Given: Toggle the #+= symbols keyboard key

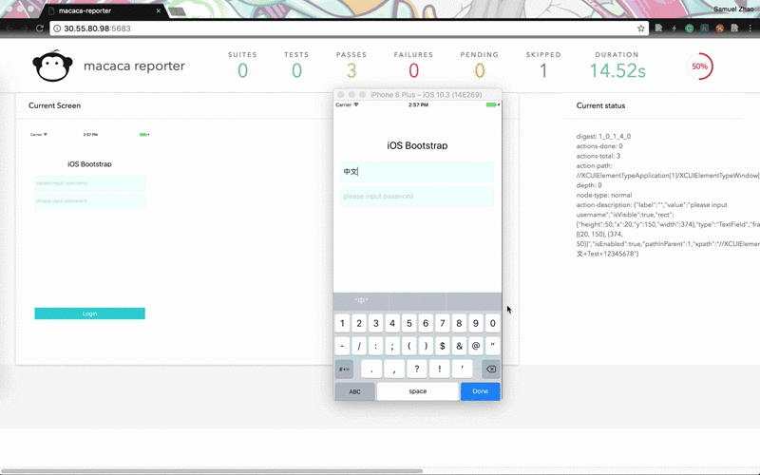Looking at the screenshot, I should [344, 369].
